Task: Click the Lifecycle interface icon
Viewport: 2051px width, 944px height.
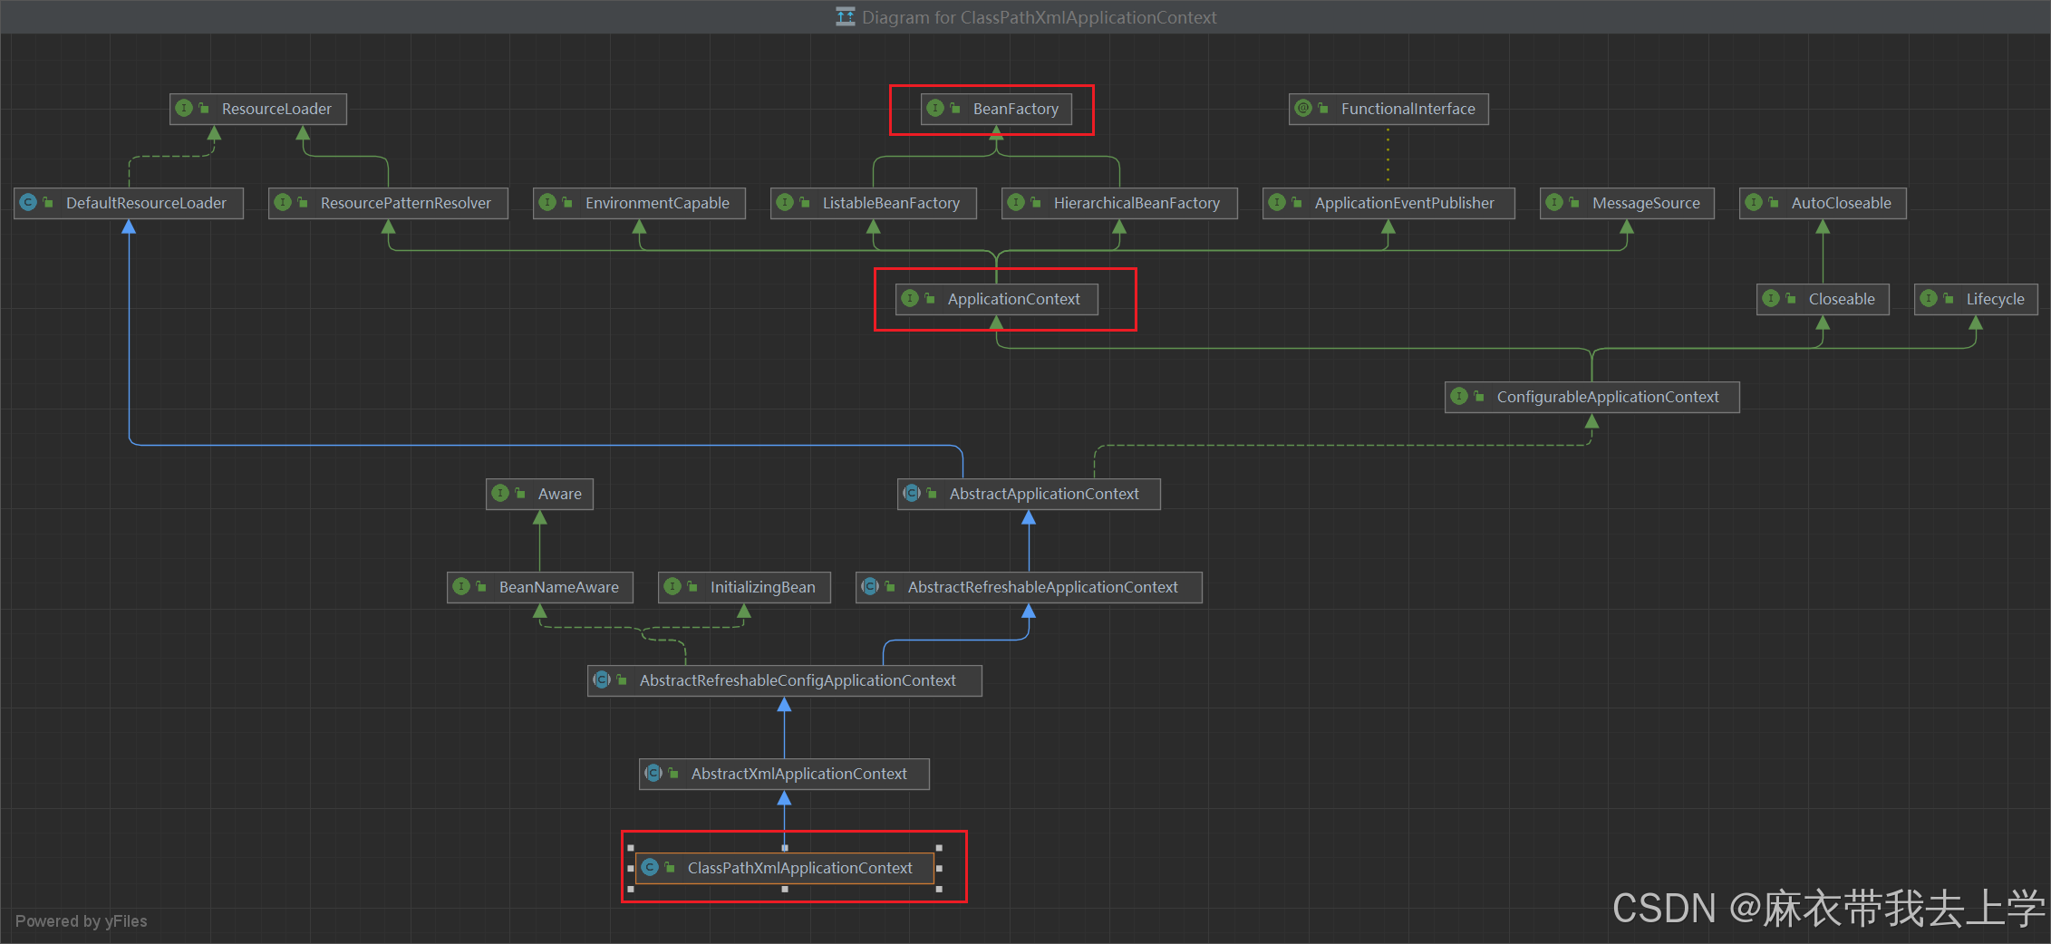Action: [1929, 299]
